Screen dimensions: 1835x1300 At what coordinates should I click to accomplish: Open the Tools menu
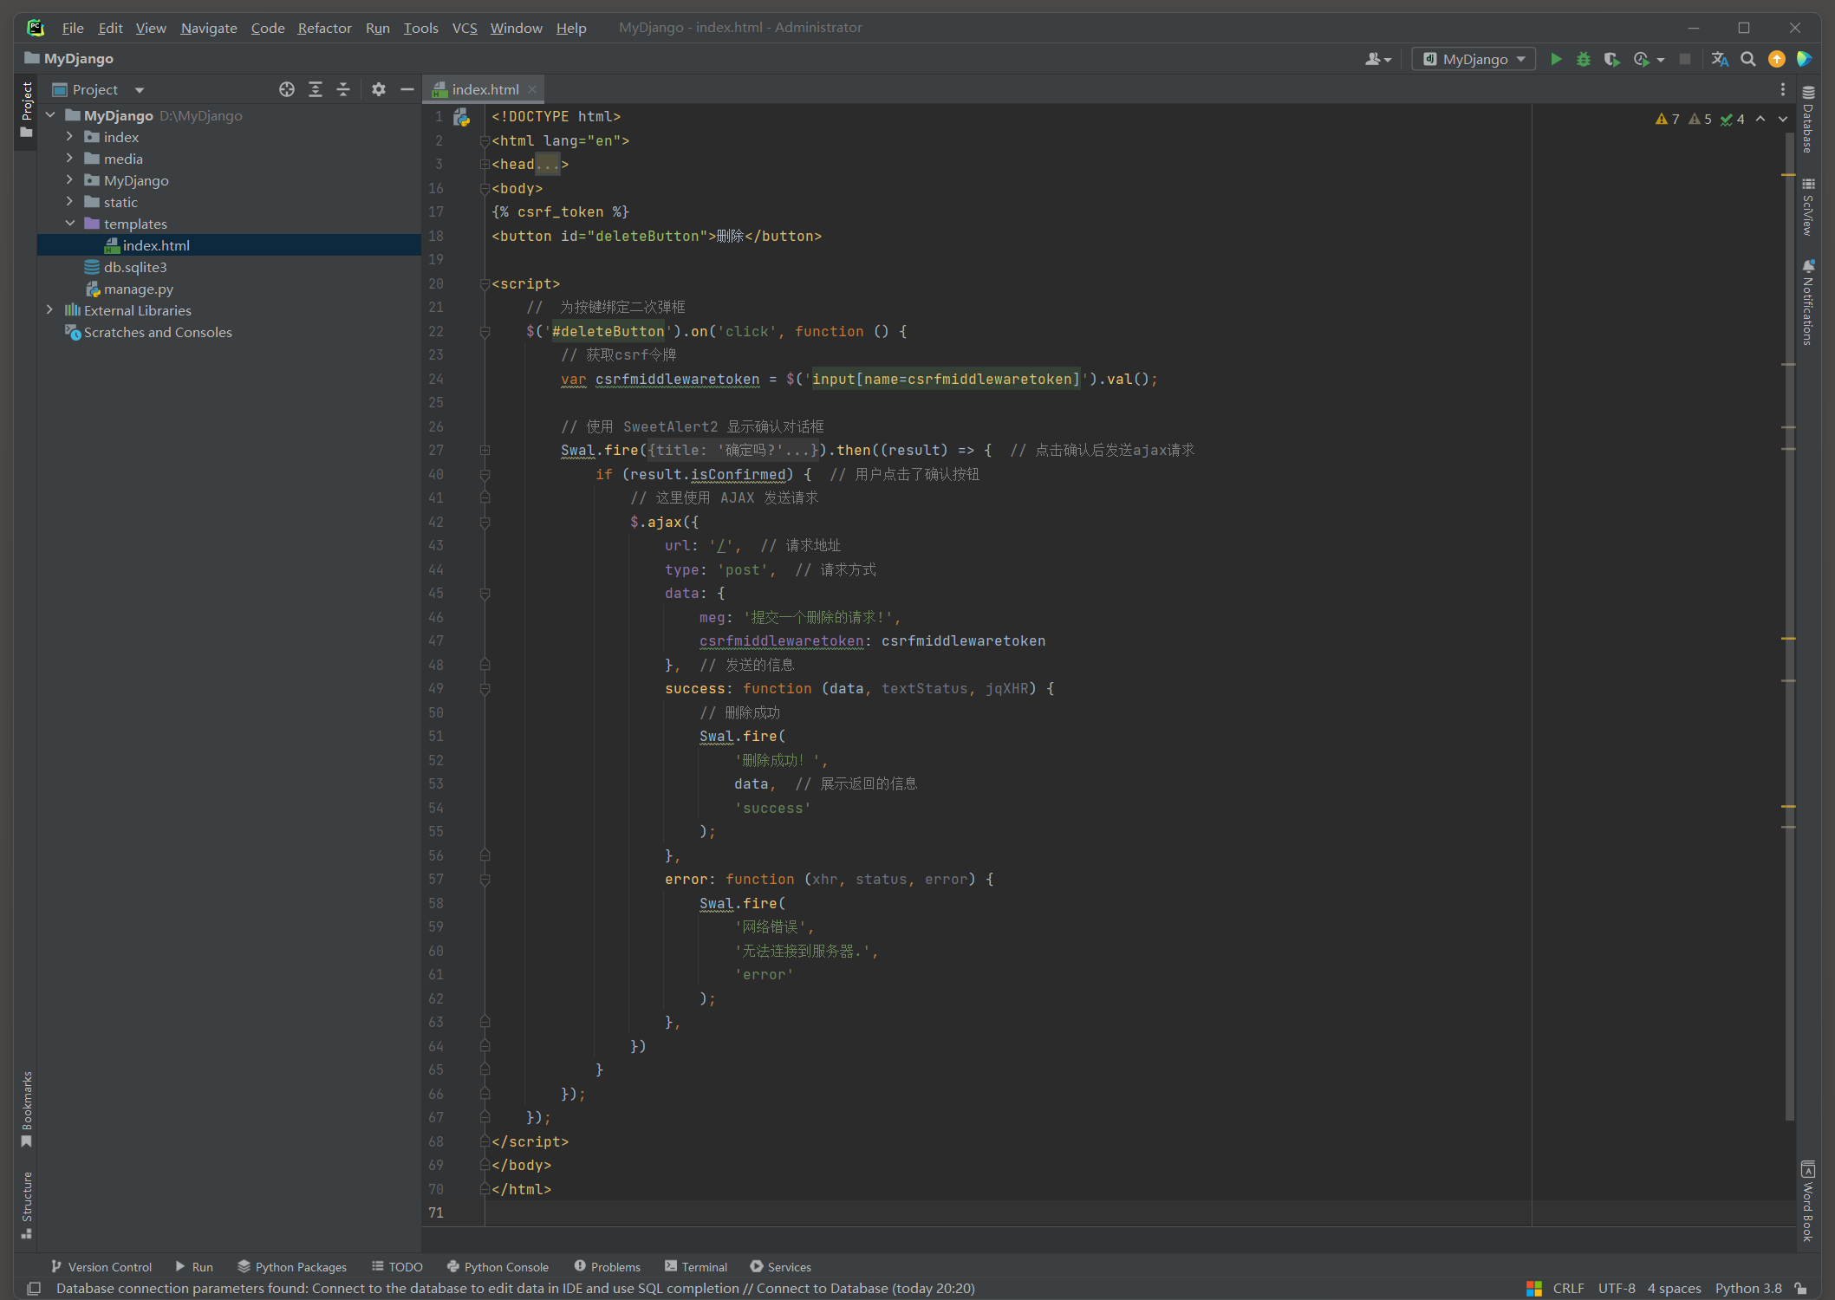tap(420, 28)
